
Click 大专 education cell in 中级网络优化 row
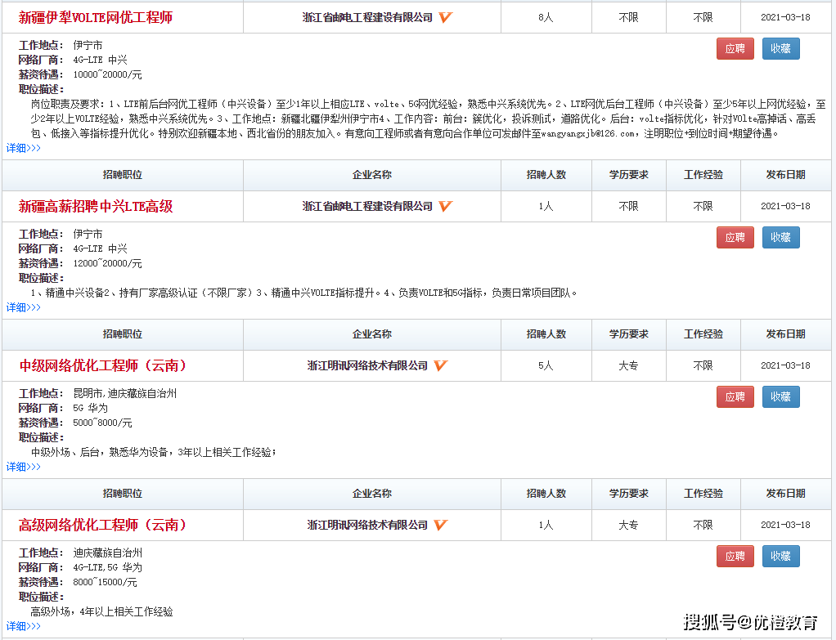628,365
